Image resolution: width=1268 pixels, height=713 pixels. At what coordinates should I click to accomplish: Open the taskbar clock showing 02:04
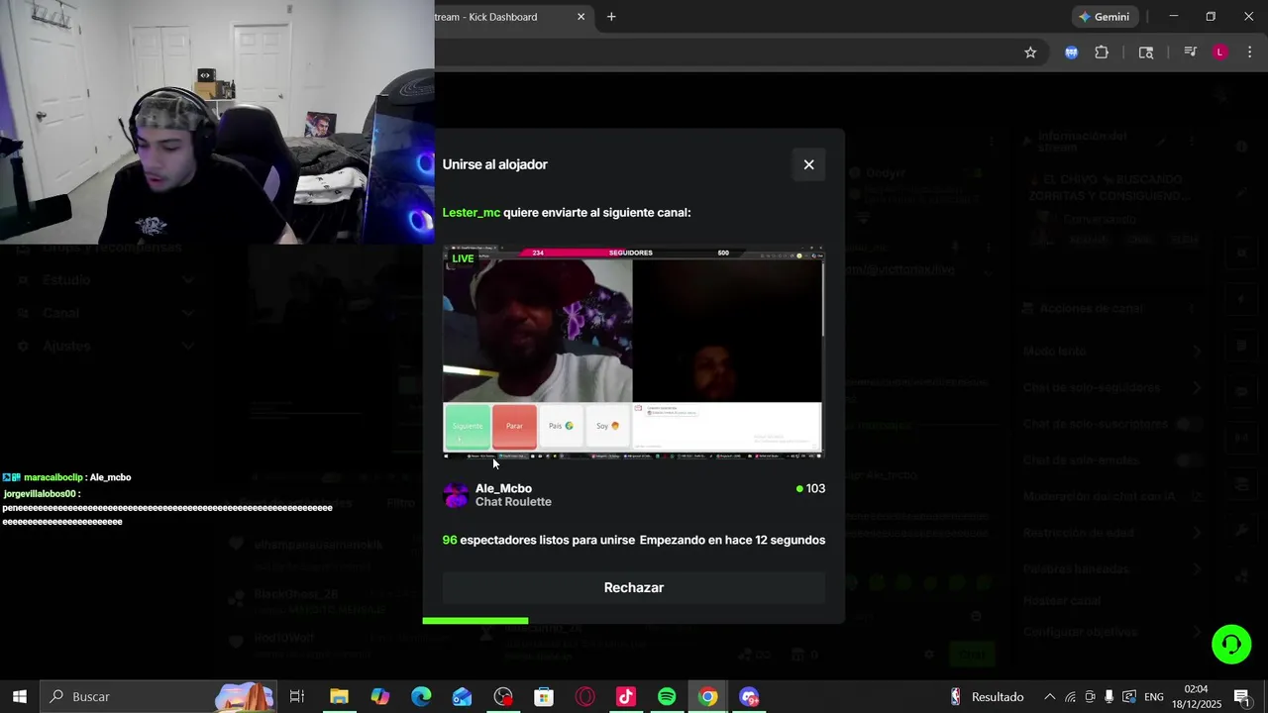[1196, 697]
